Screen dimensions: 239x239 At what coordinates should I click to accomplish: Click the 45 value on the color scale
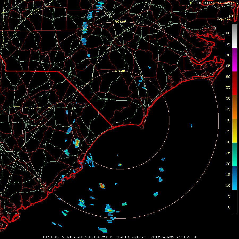(x=228, y=109)
